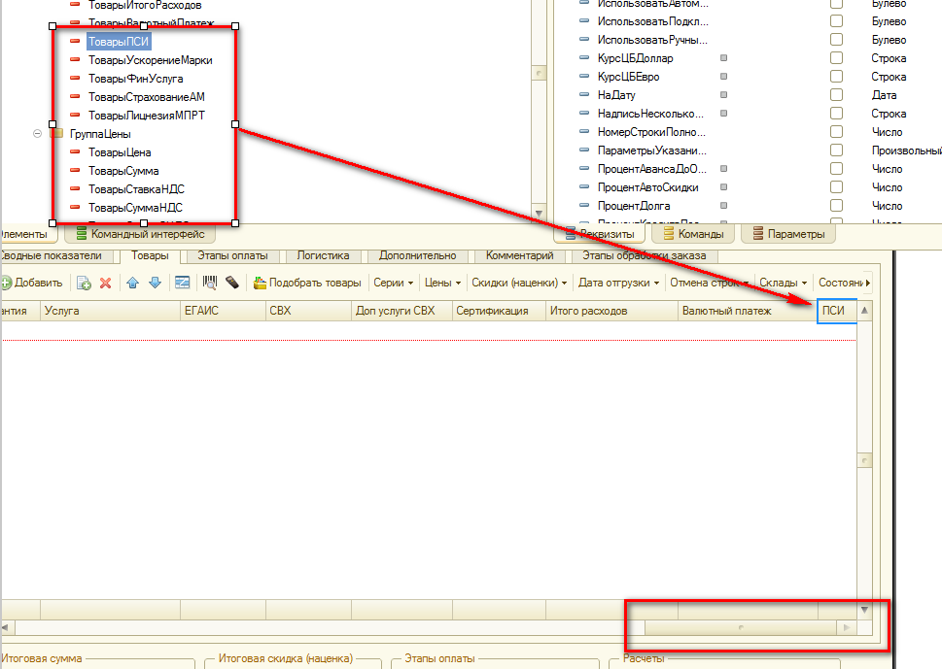Click the Валютный платеж column header
Image resolution: width=942 pixels, height=669 pixels.
(747, 311)
